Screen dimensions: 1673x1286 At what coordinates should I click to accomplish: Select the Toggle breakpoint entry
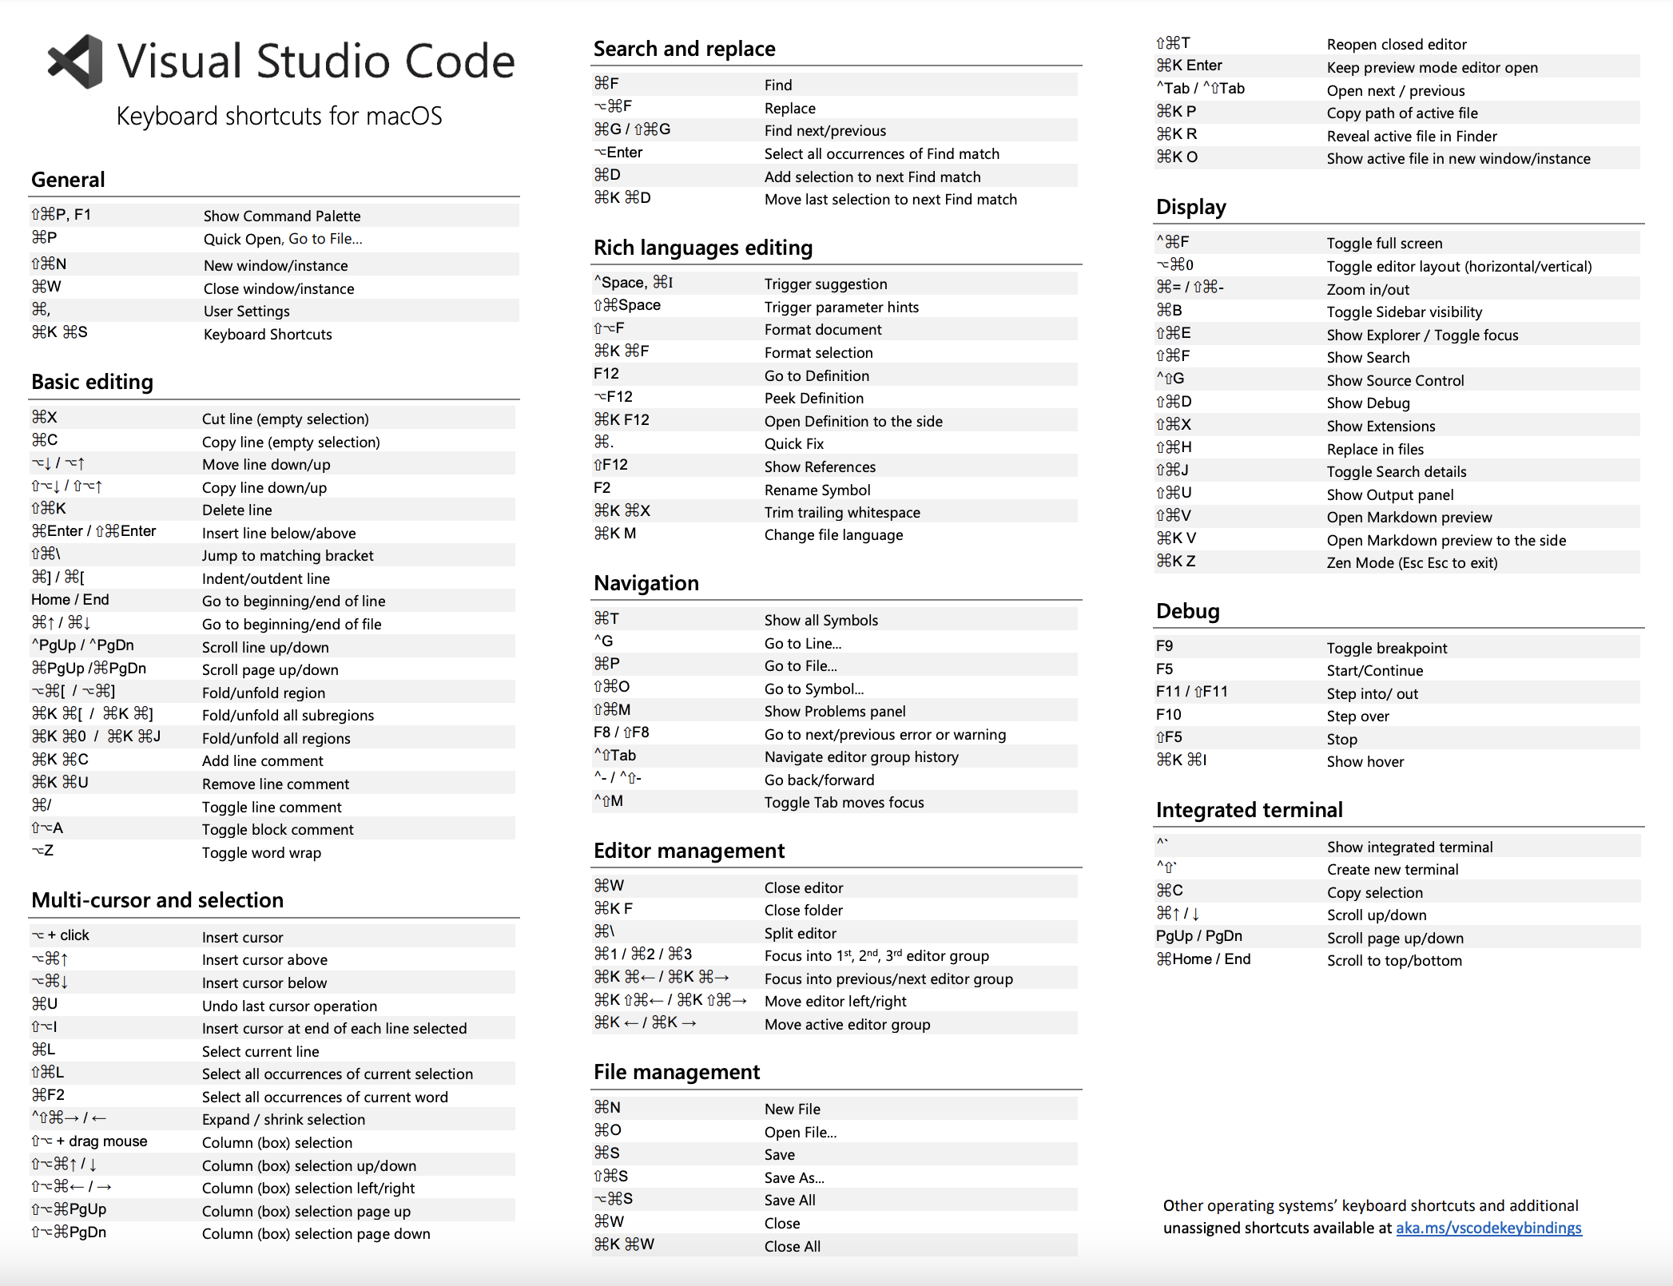click(x=1386, y=648)
